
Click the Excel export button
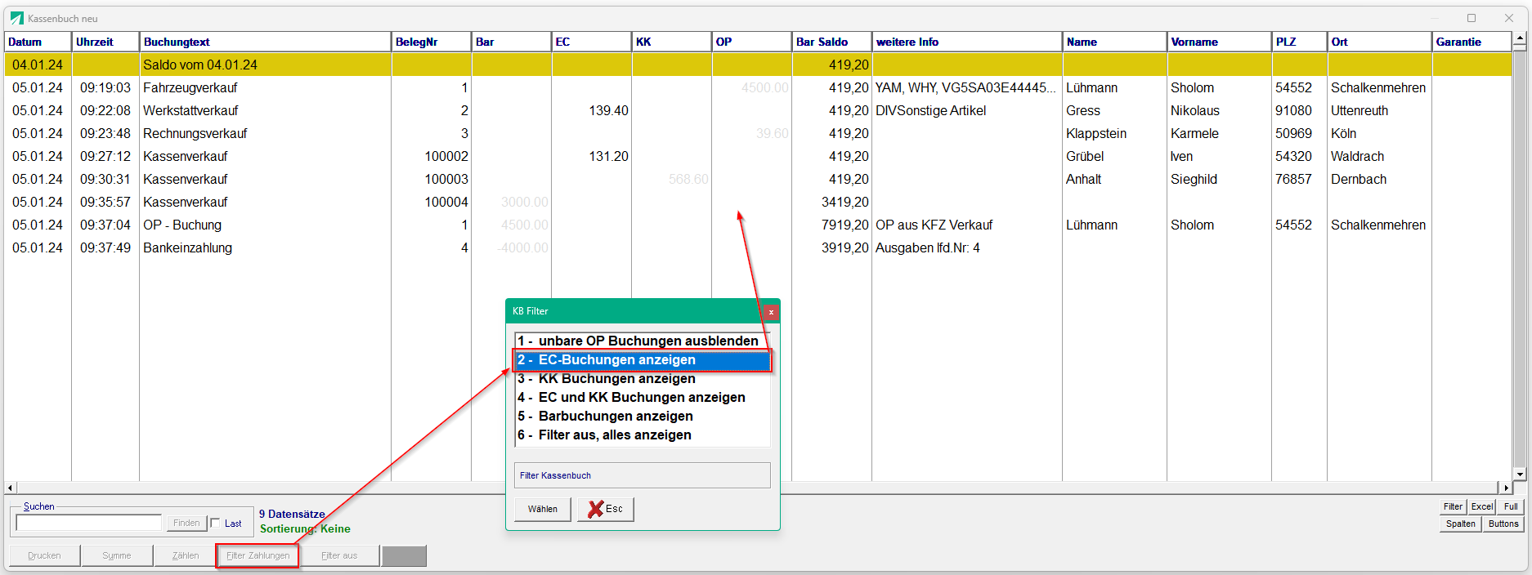[1482, 506]
